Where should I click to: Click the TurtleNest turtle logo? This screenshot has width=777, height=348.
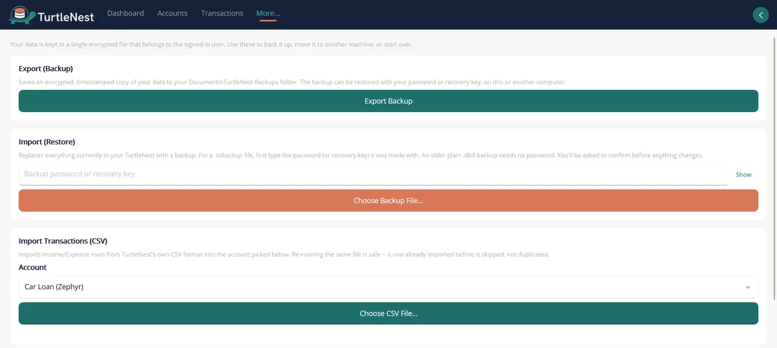[22, 15]
